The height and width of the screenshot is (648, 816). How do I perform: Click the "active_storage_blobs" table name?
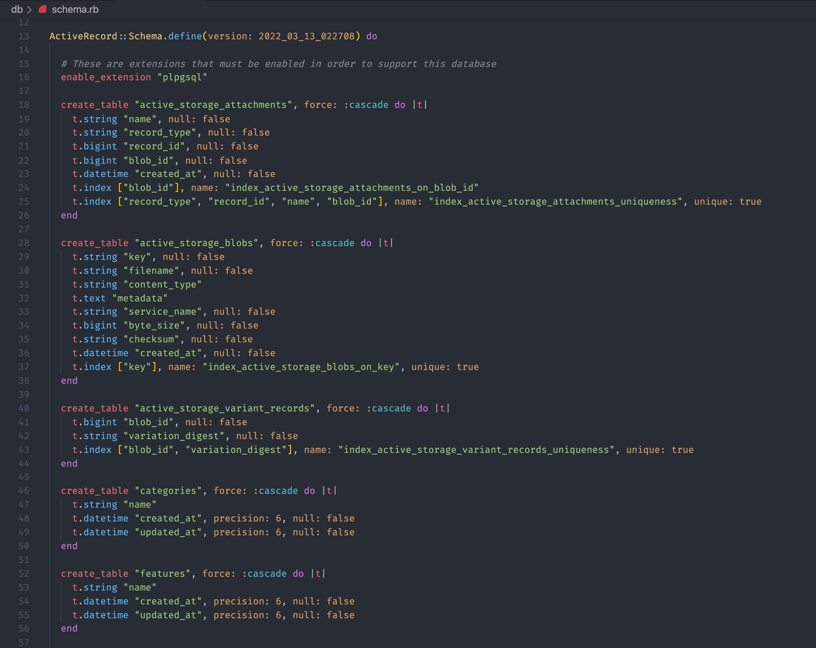(x=196, y=243)
